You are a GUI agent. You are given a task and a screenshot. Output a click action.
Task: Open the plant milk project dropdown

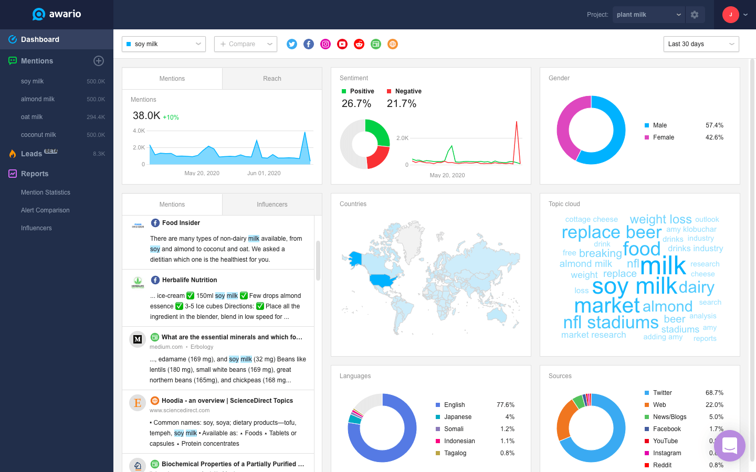649,15
